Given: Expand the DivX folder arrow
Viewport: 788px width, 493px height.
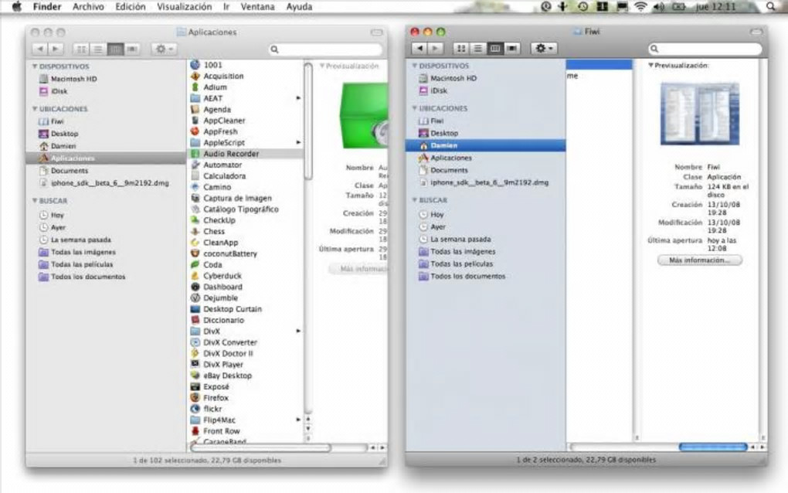Looking at the screenshot, I should pos(298,331).
